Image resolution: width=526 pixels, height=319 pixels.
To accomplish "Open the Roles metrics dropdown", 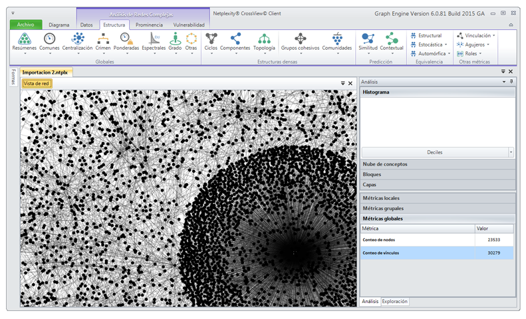I will coord(469,54).
